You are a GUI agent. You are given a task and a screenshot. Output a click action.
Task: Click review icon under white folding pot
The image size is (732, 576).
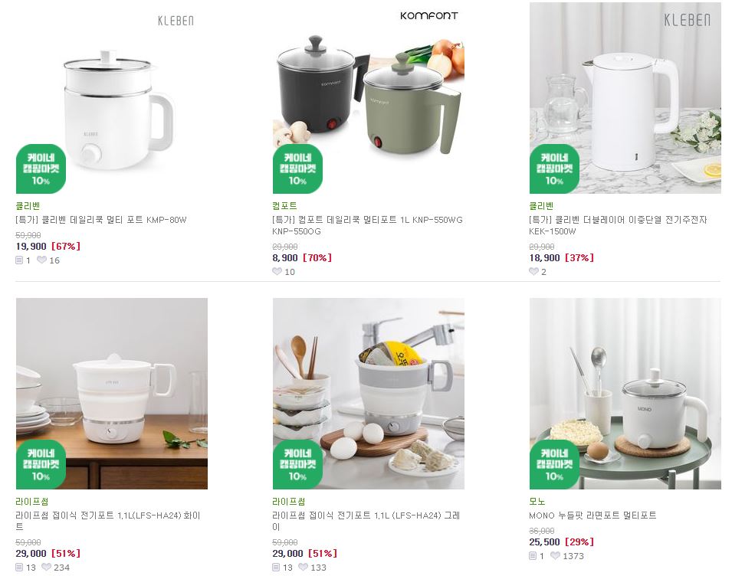[x=19, y=567]
